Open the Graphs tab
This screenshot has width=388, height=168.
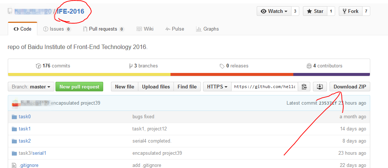[208, 29]
